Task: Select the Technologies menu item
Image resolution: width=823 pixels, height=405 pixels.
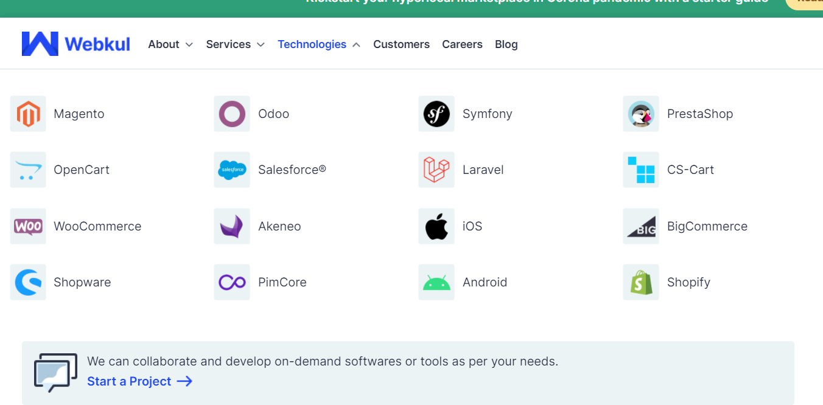Action: (x=312, y=44)
